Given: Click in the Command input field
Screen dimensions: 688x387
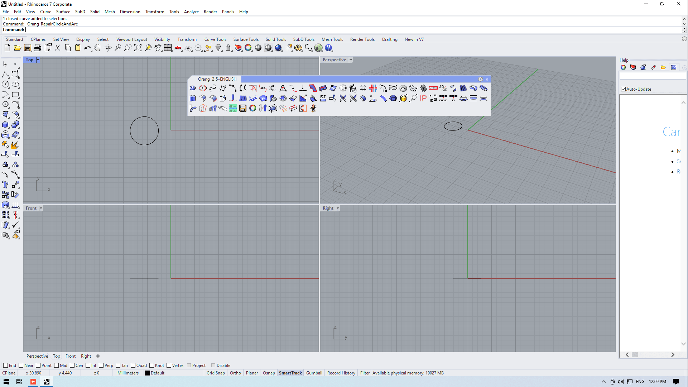Looking at the screenshot, I should (353, 30).
